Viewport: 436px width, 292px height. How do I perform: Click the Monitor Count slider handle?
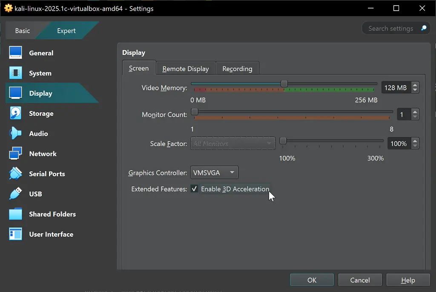point(195,112)
